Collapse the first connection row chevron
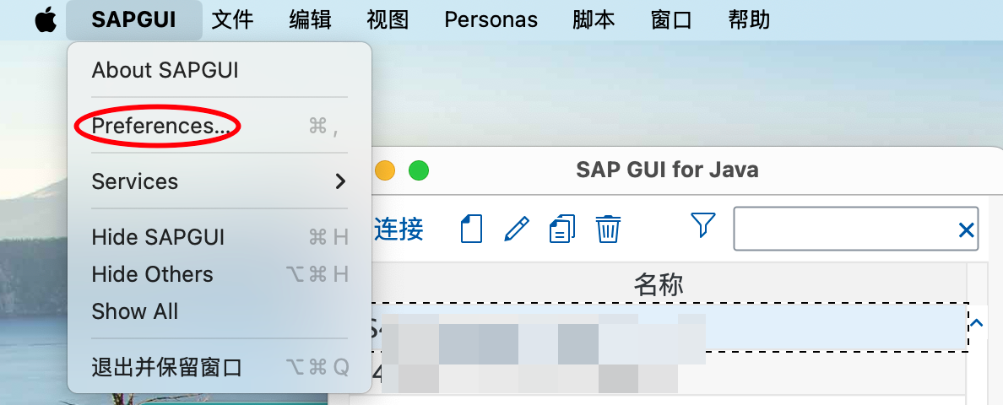The image size is (1003, 405). (976, 323)
